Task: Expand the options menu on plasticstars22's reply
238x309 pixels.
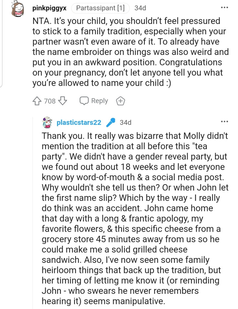Action: 224,121
